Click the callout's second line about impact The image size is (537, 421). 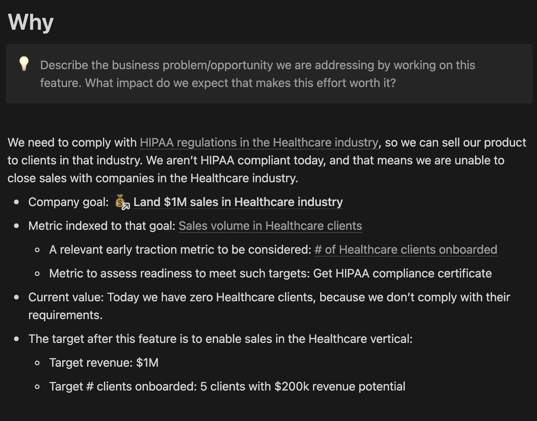(x=218, y=83)
